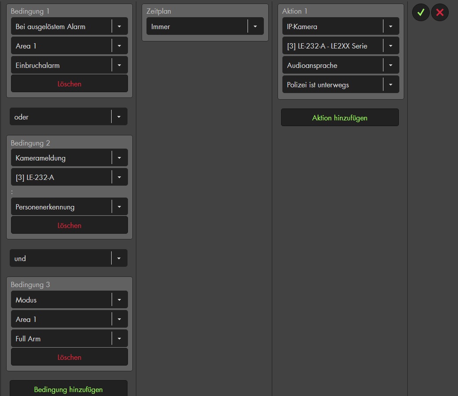Open the Kamerameldung dropdown
This screenshot has height=396, width=458.
69,158
